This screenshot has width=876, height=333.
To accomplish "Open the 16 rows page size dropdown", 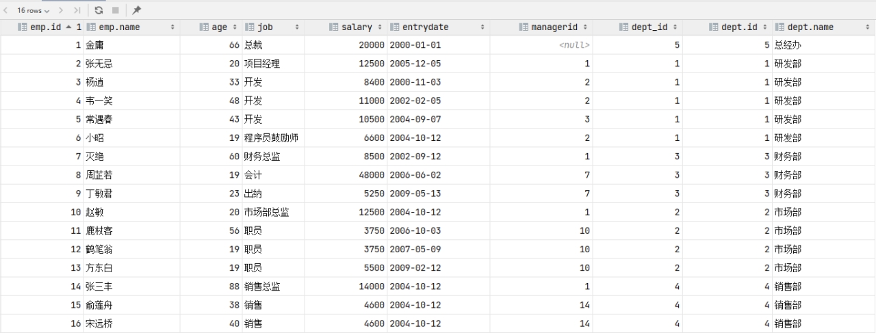I will [x=33, y=10].
